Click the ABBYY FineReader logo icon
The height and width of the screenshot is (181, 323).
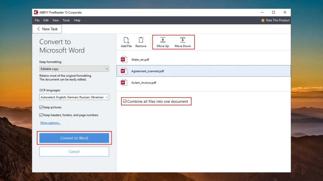tap(36, 12)
